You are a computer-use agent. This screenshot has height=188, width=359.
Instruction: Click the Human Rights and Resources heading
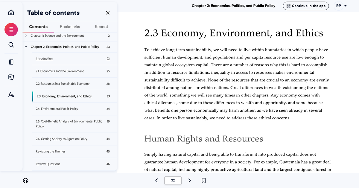(x=204, y=139)
